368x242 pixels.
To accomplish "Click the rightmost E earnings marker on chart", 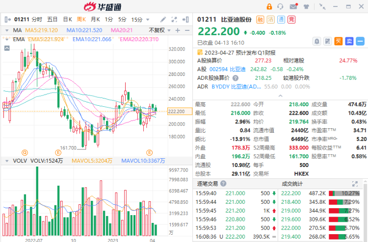I will [x=149, y=153].
